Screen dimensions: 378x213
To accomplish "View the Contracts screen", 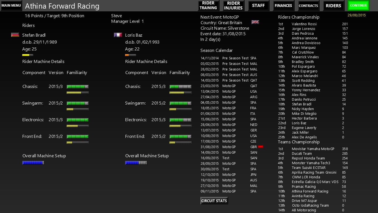I will 308,6.
